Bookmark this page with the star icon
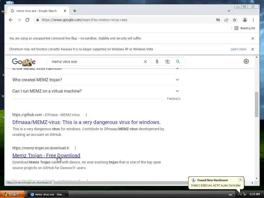 tap(235, 20)
